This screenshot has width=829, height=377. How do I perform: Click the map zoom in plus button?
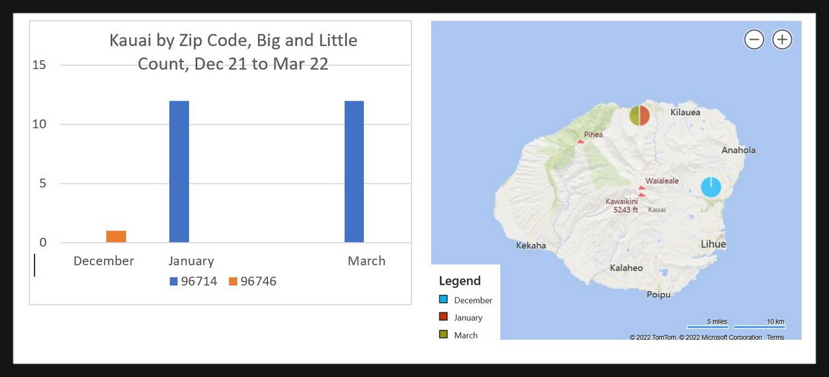click(782, 40)
